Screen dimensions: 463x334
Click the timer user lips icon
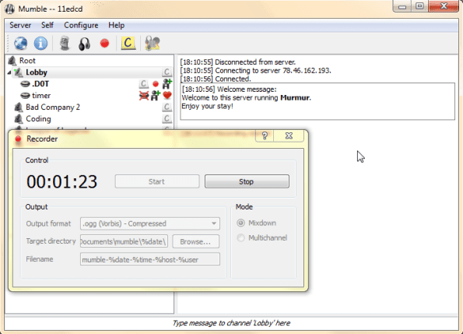coord(25,96)
